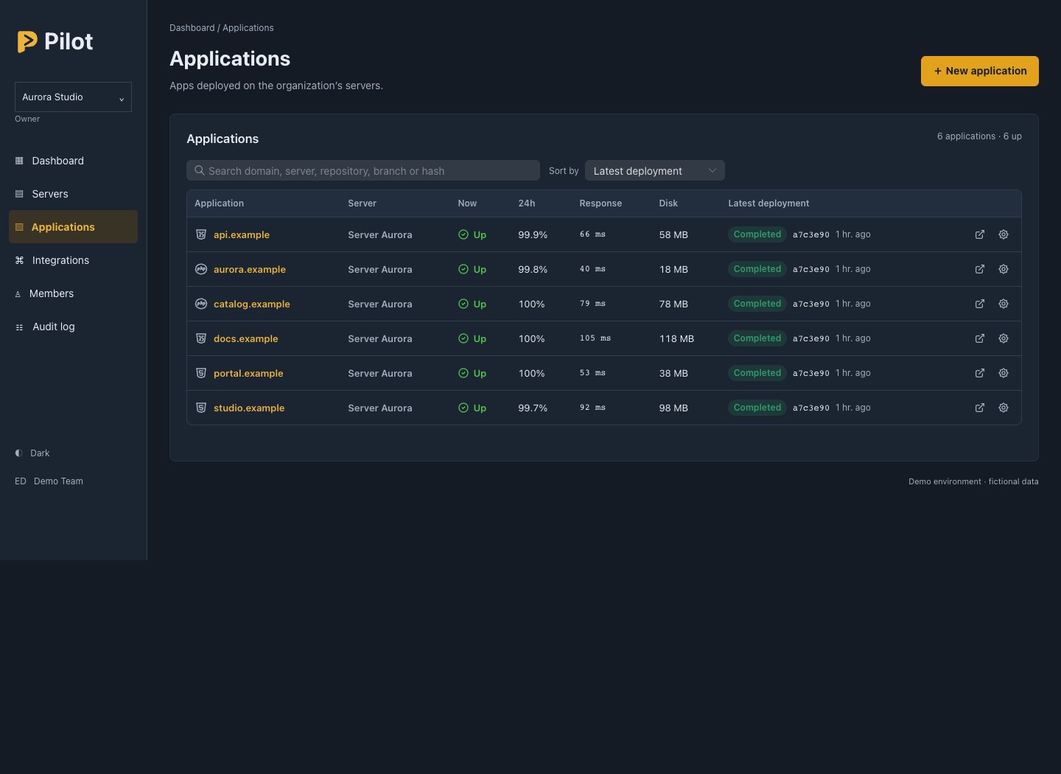Open settings gear for portal.example
Screen dimensions: 1061x774
pyautogui.click(x=1004, y=373)
